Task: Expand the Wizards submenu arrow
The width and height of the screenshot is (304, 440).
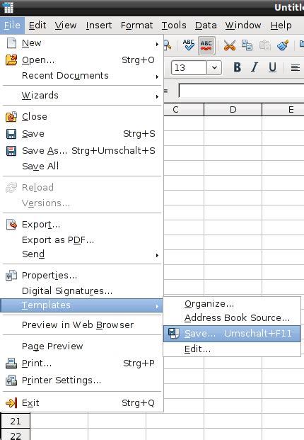Action: coord(157,96)
